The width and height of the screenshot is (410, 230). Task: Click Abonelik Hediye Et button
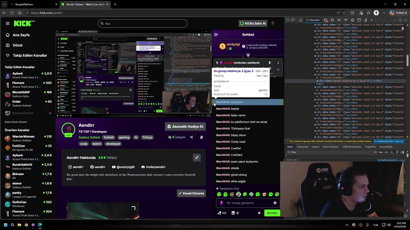pyautogui.click(x=185, y=126)
